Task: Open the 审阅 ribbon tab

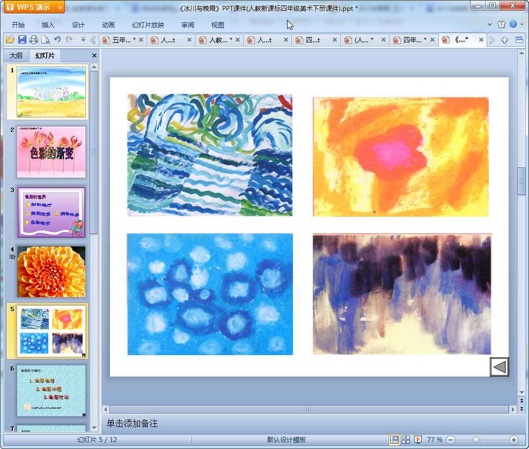Action: [x=188, y=25]
